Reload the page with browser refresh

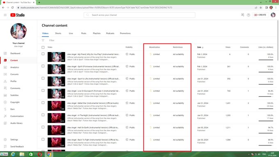pyautogui.click(x=12, y=7)
